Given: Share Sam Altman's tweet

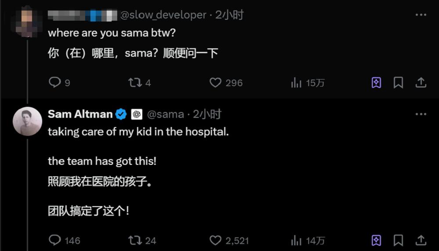Looking at the screenshot, I should pyautogui.click(x=421, y=240).
